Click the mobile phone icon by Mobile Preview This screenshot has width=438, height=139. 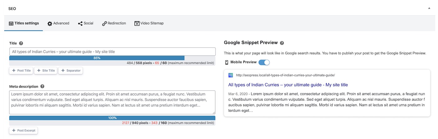tap(227, 62)
